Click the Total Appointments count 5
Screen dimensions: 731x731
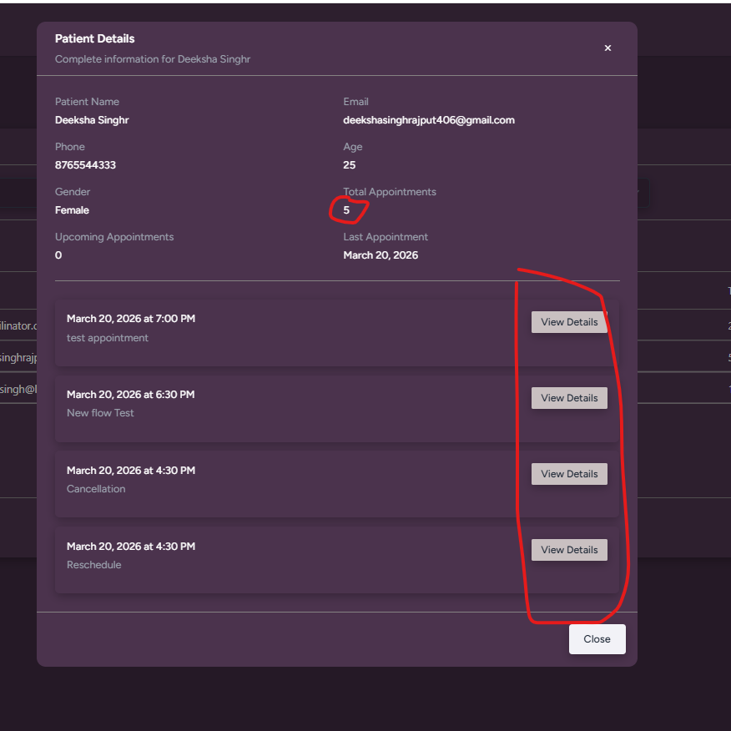(x=346, y=210)
